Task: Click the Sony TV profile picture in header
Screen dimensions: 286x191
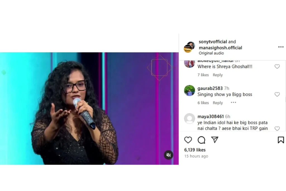Action: 188,49
